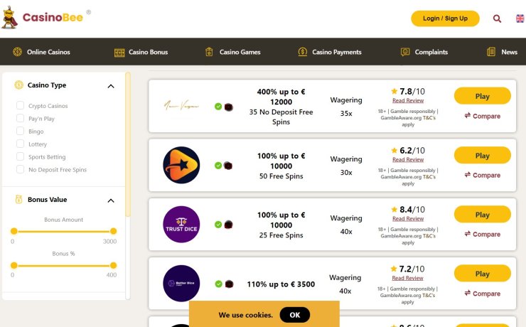Click the green checkmark in 7.8/10 casino row
The width and height of the screenshot is (526, 327).
[x=218, y=107]
